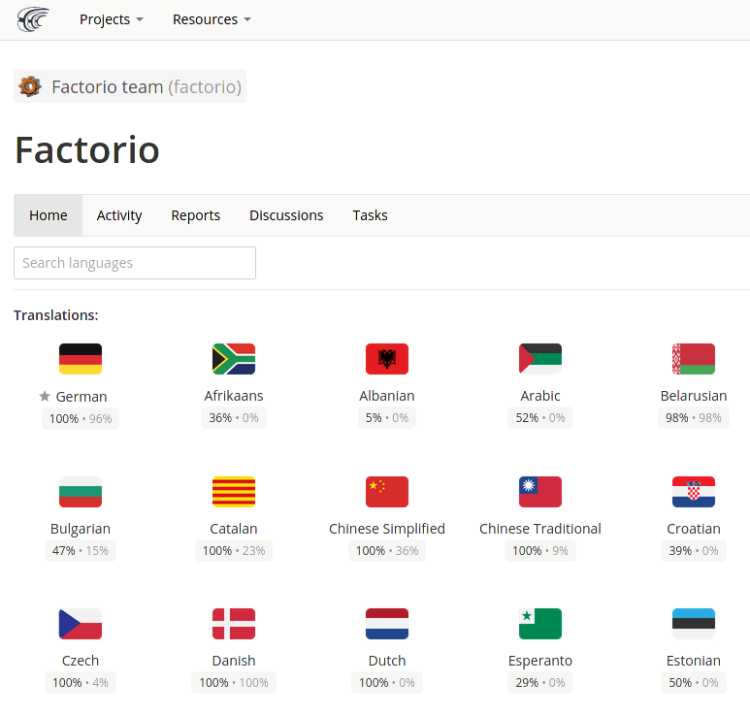The width and height of the screenshot is (750, 716).
Task: Click the Factorio team gear icon
Action: pyautogui.click(x=30, y=86)
